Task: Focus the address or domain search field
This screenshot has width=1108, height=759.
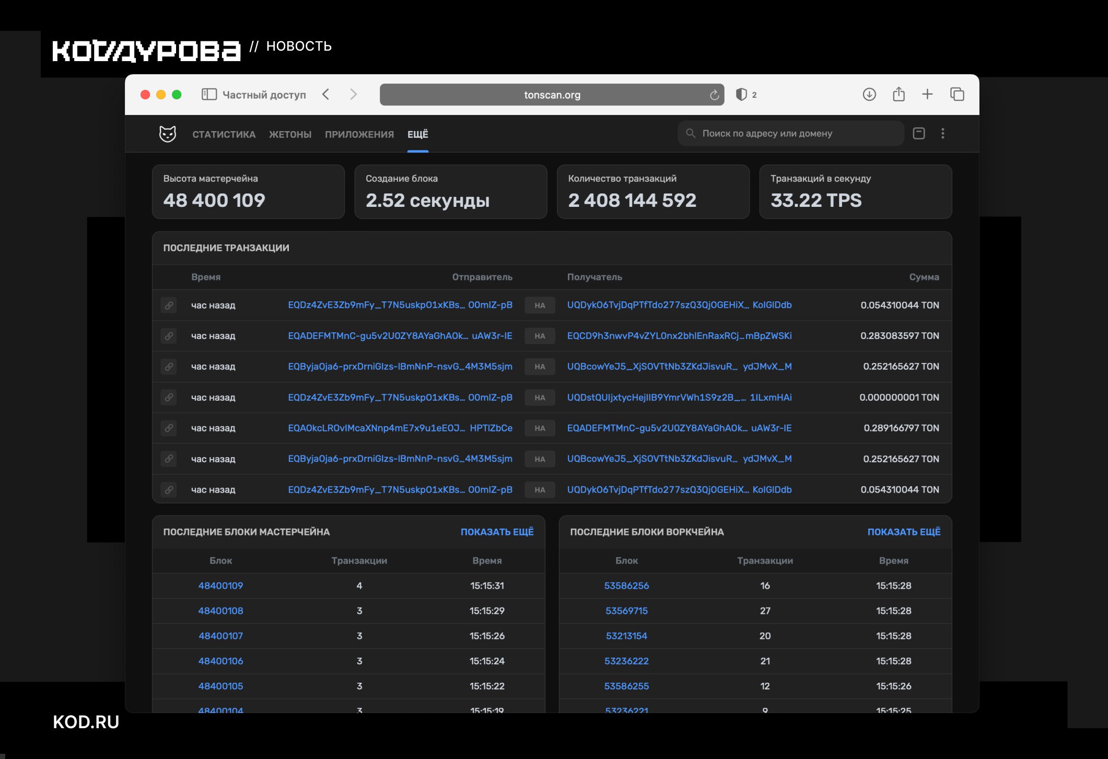Action: coord(791,133)
